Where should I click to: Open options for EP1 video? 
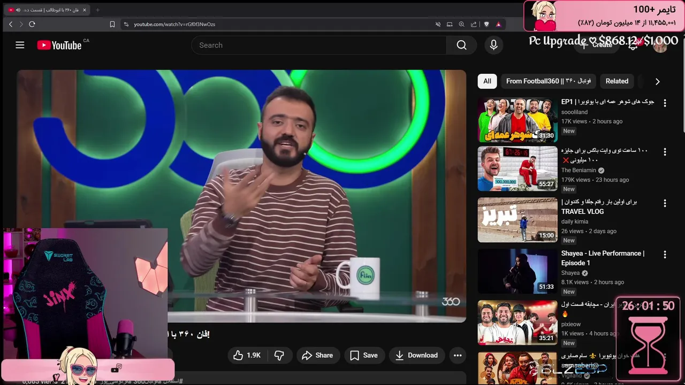click(665, 103)
